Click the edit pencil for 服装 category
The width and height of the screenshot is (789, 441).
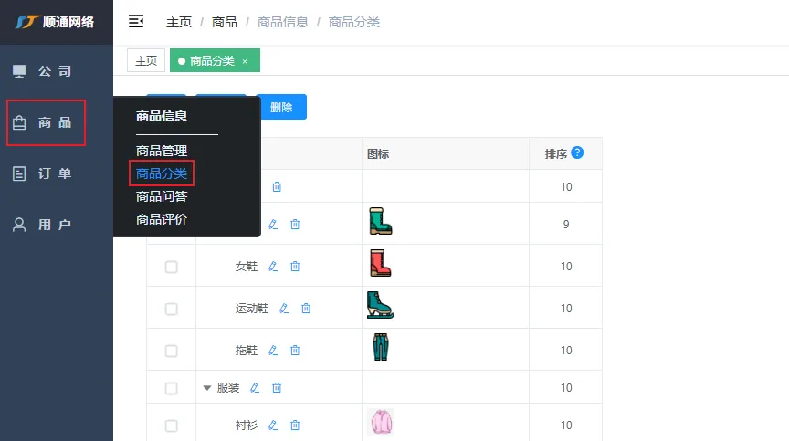[255, 388]
